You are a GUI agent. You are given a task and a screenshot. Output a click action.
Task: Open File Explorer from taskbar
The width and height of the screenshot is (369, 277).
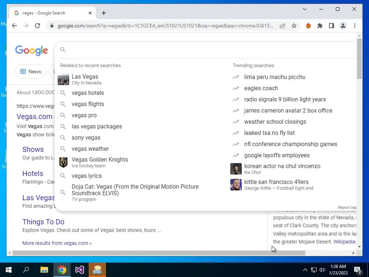44,270
